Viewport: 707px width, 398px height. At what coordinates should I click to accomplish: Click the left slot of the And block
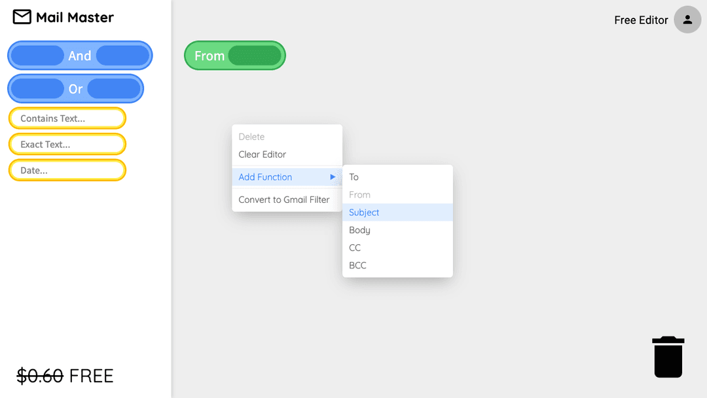tap(37, 56)
